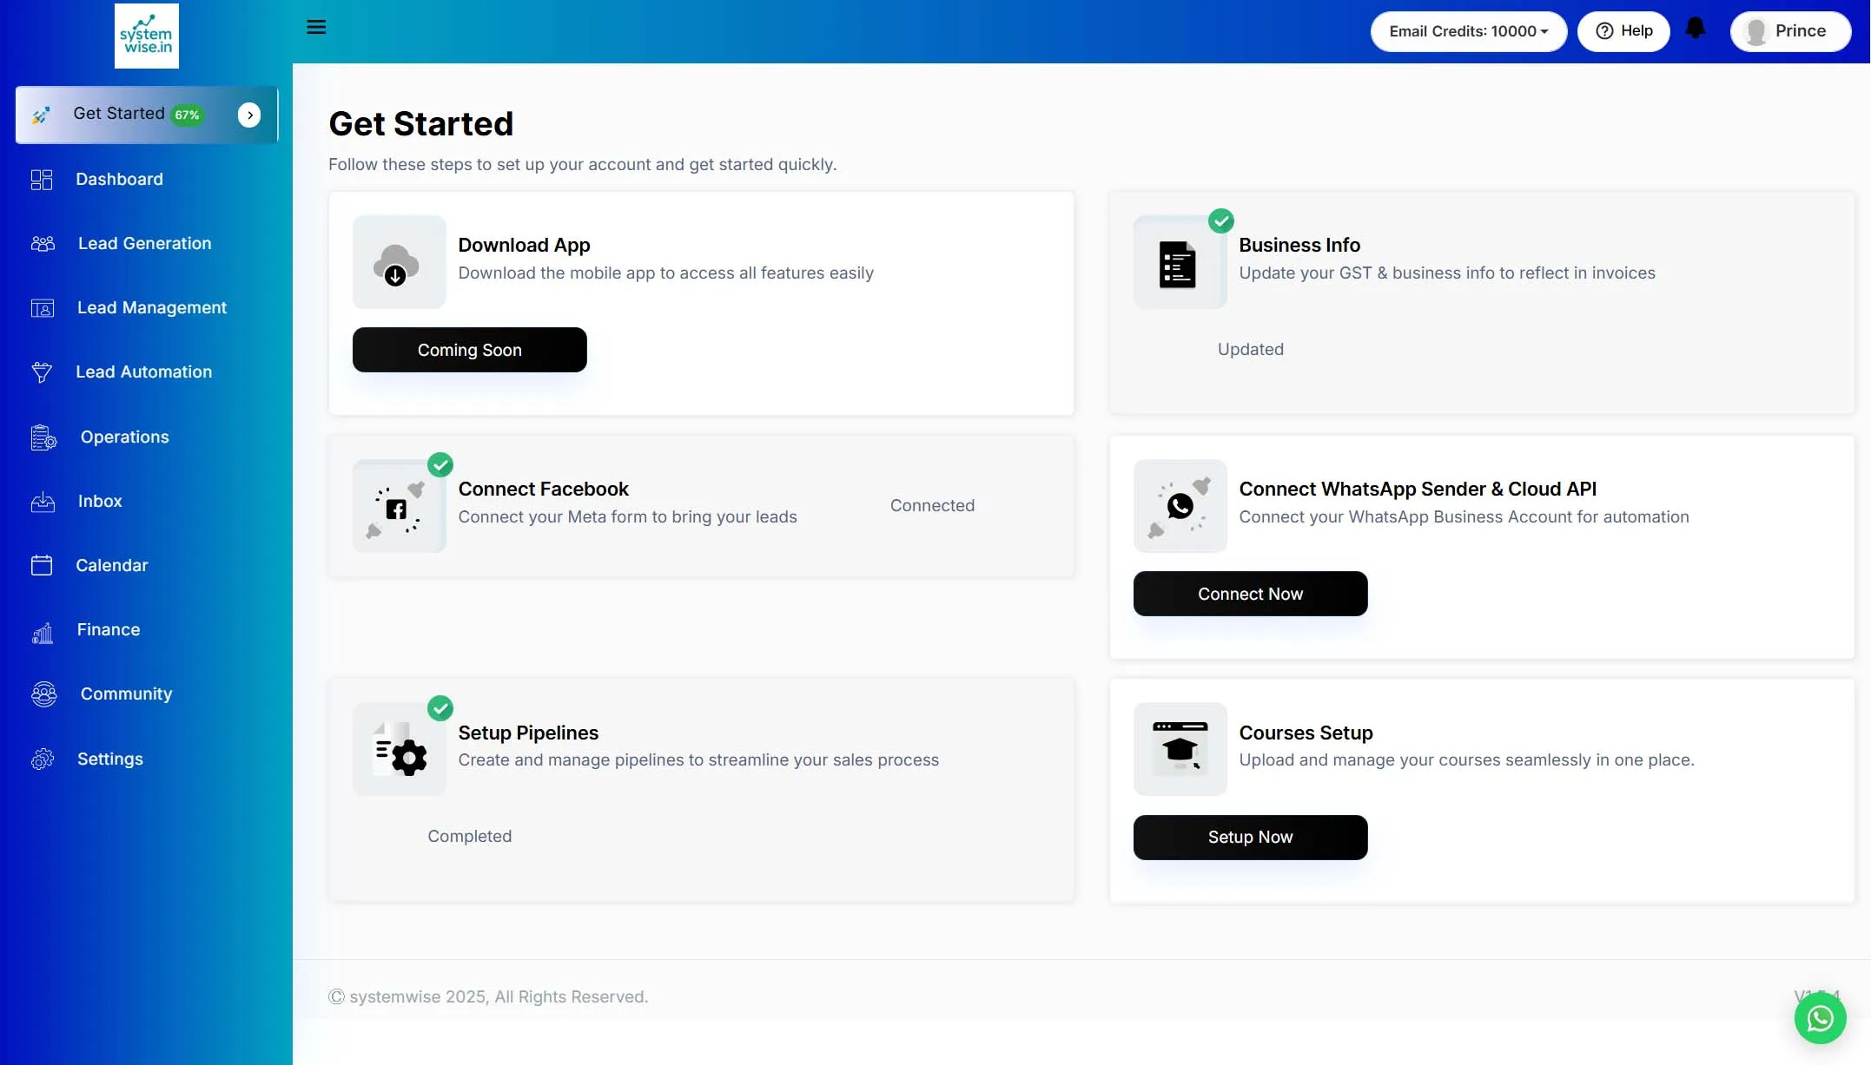The width and height of the screenshot is (1871, 1065).
Task: Click the 67% progress badge
Action: coord(187,115)
